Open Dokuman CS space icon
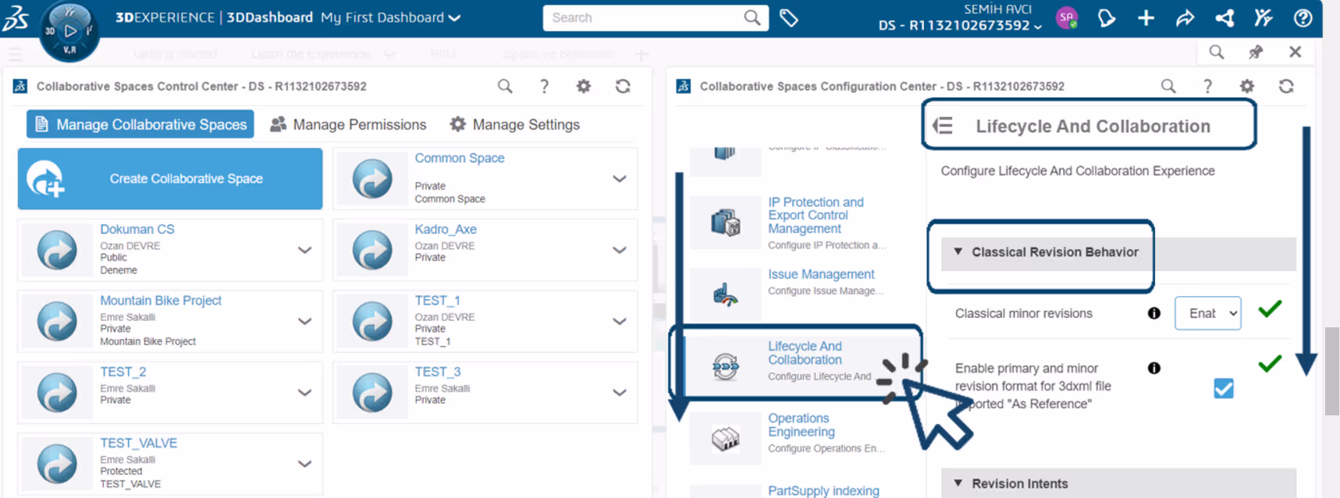Image resolution: width=1340 pixels, height=498 pixels. click(57, 250)
